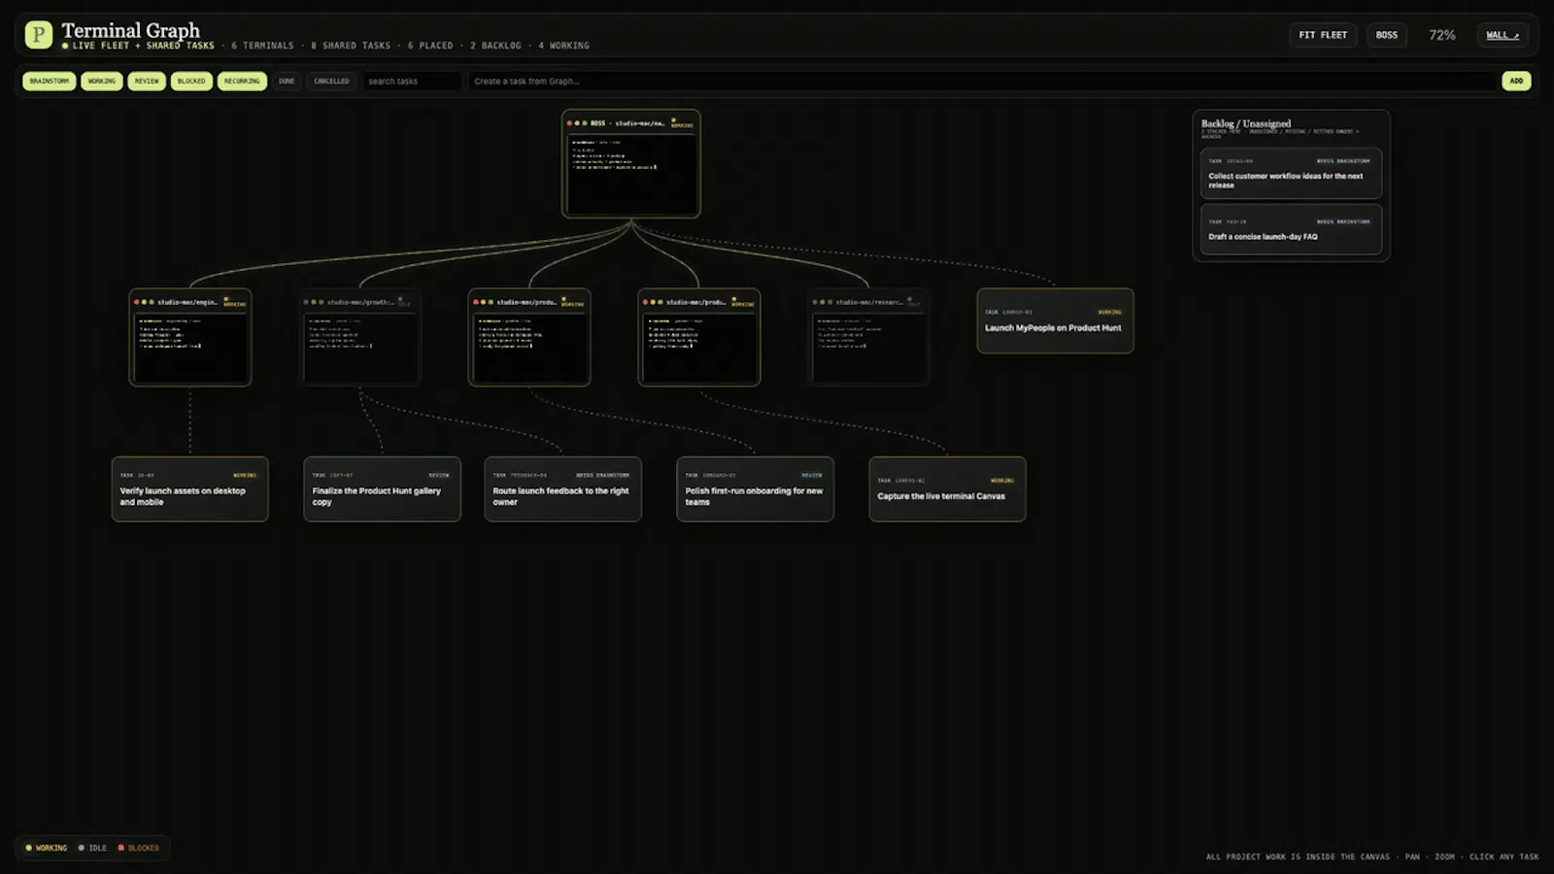Image resolution: width=1554 pixels, height=874 pixels.
Task: Open task Launch MyPeople on Product Hunt
Action: coord(1055,320)
